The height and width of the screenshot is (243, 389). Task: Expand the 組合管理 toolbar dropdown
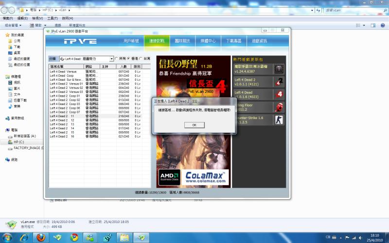click(13, 25)
